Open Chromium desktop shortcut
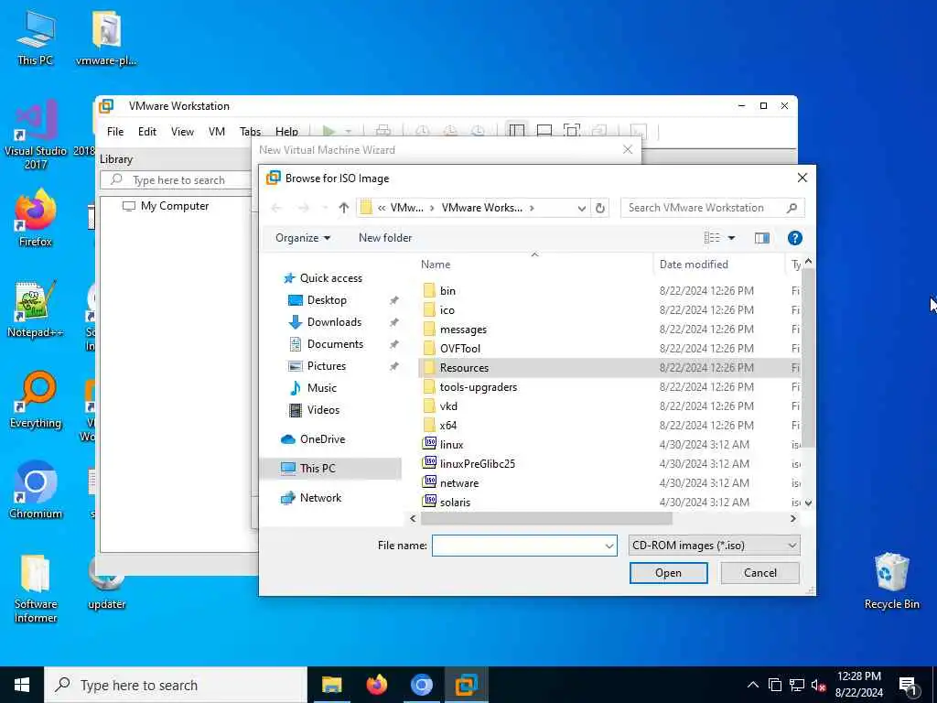The image size is (937, 703). tap(35, 491)
